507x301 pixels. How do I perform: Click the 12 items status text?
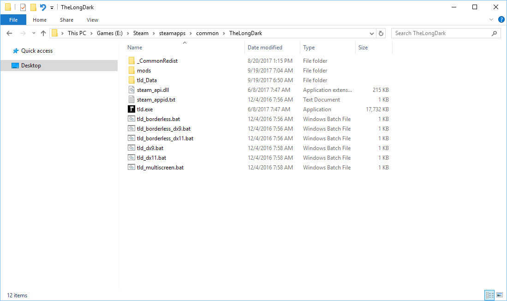(x=17, y=295)
